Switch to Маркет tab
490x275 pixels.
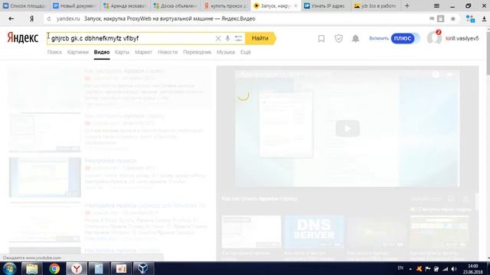click(143, 52)
